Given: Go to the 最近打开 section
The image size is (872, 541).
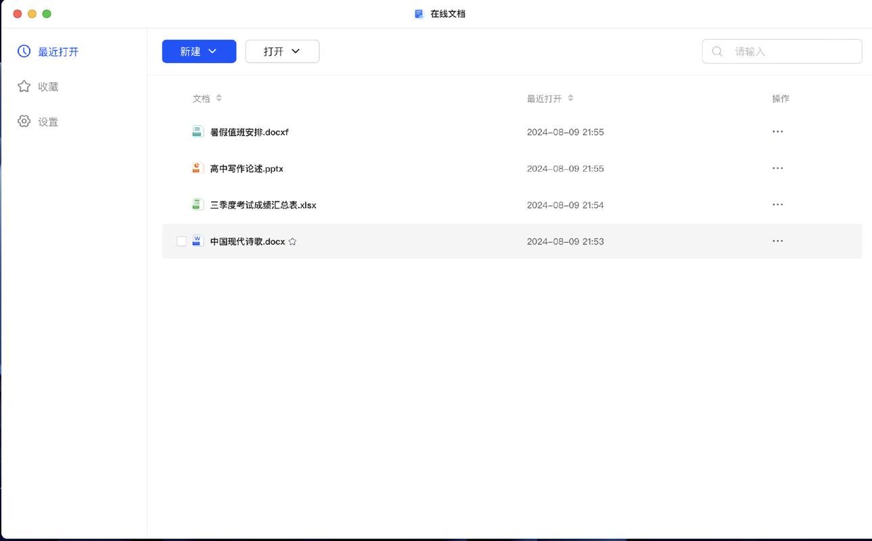Looking at the screenshot, I should [58, 51].
